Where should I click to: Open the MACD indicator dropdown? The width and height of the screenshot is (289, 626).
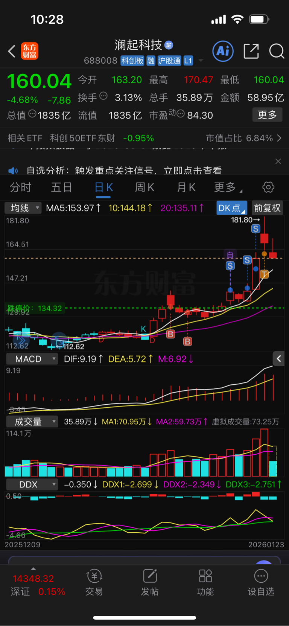pos(32,359)
